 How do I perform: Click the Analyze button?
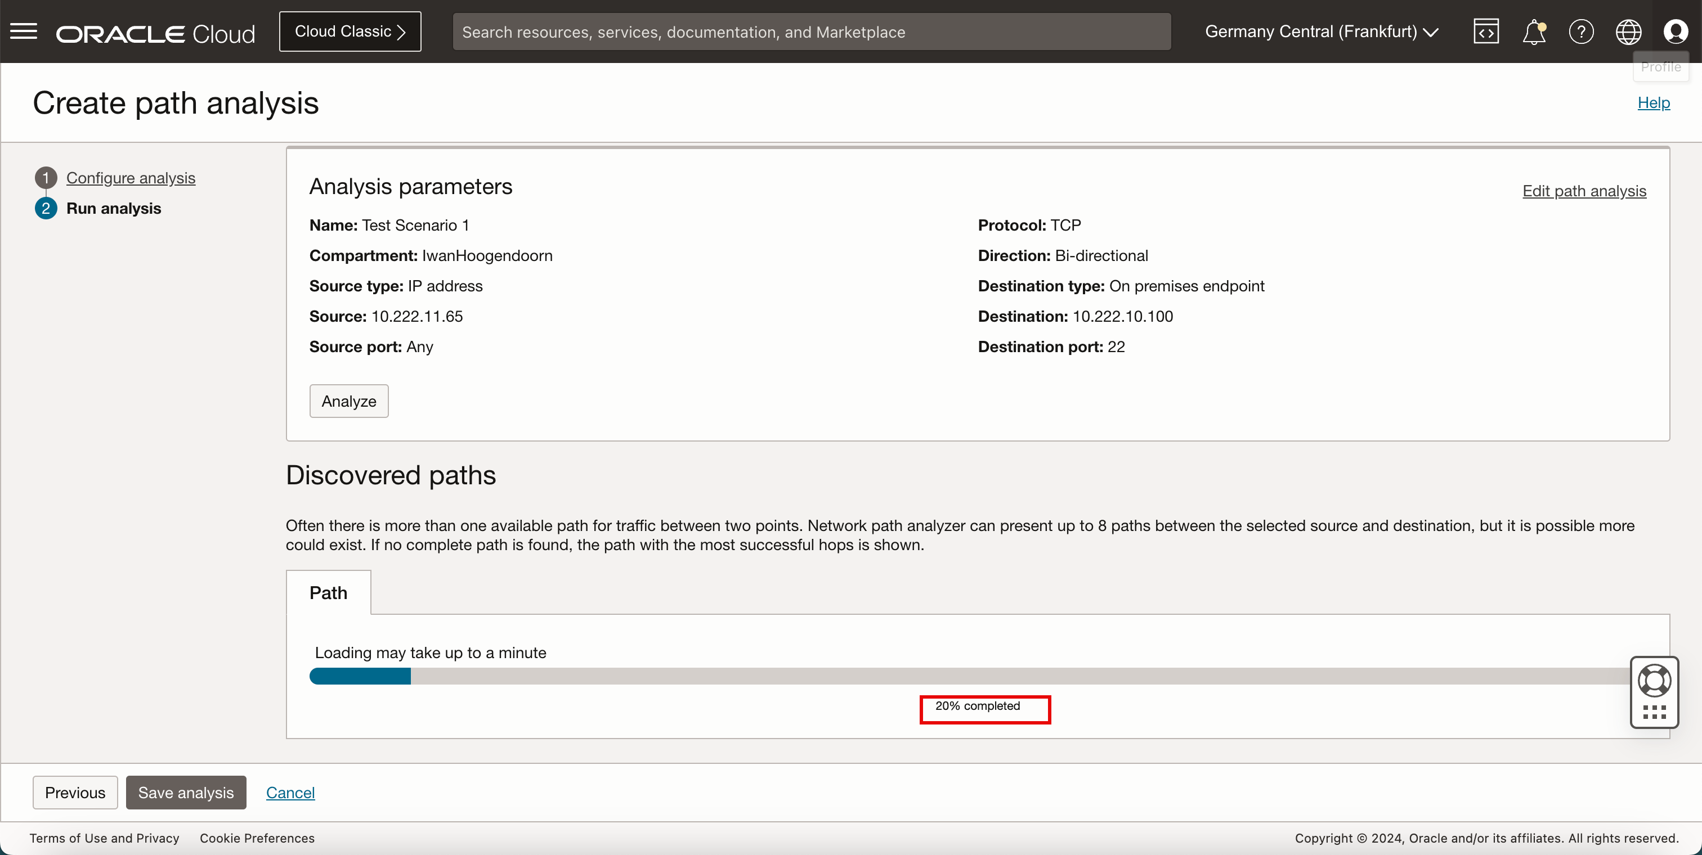[349, 400]
